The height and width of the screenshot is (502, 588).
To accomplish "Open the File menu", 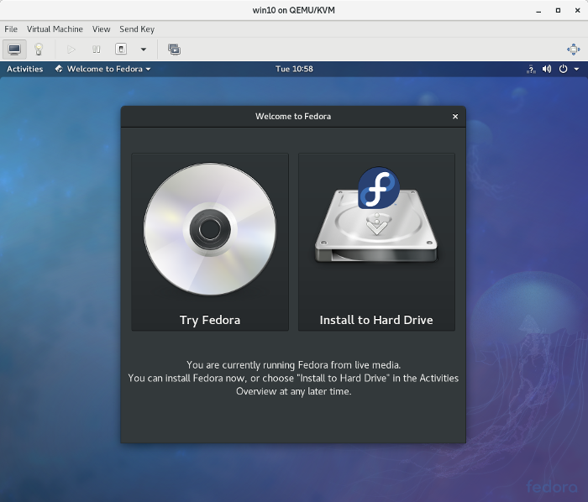I will coord(11,29).
